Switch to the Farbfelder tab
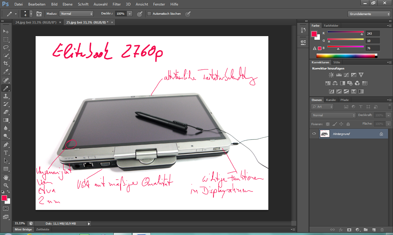Image resolution: width=393 pixels, height=235 pixels. pos(331,26)
